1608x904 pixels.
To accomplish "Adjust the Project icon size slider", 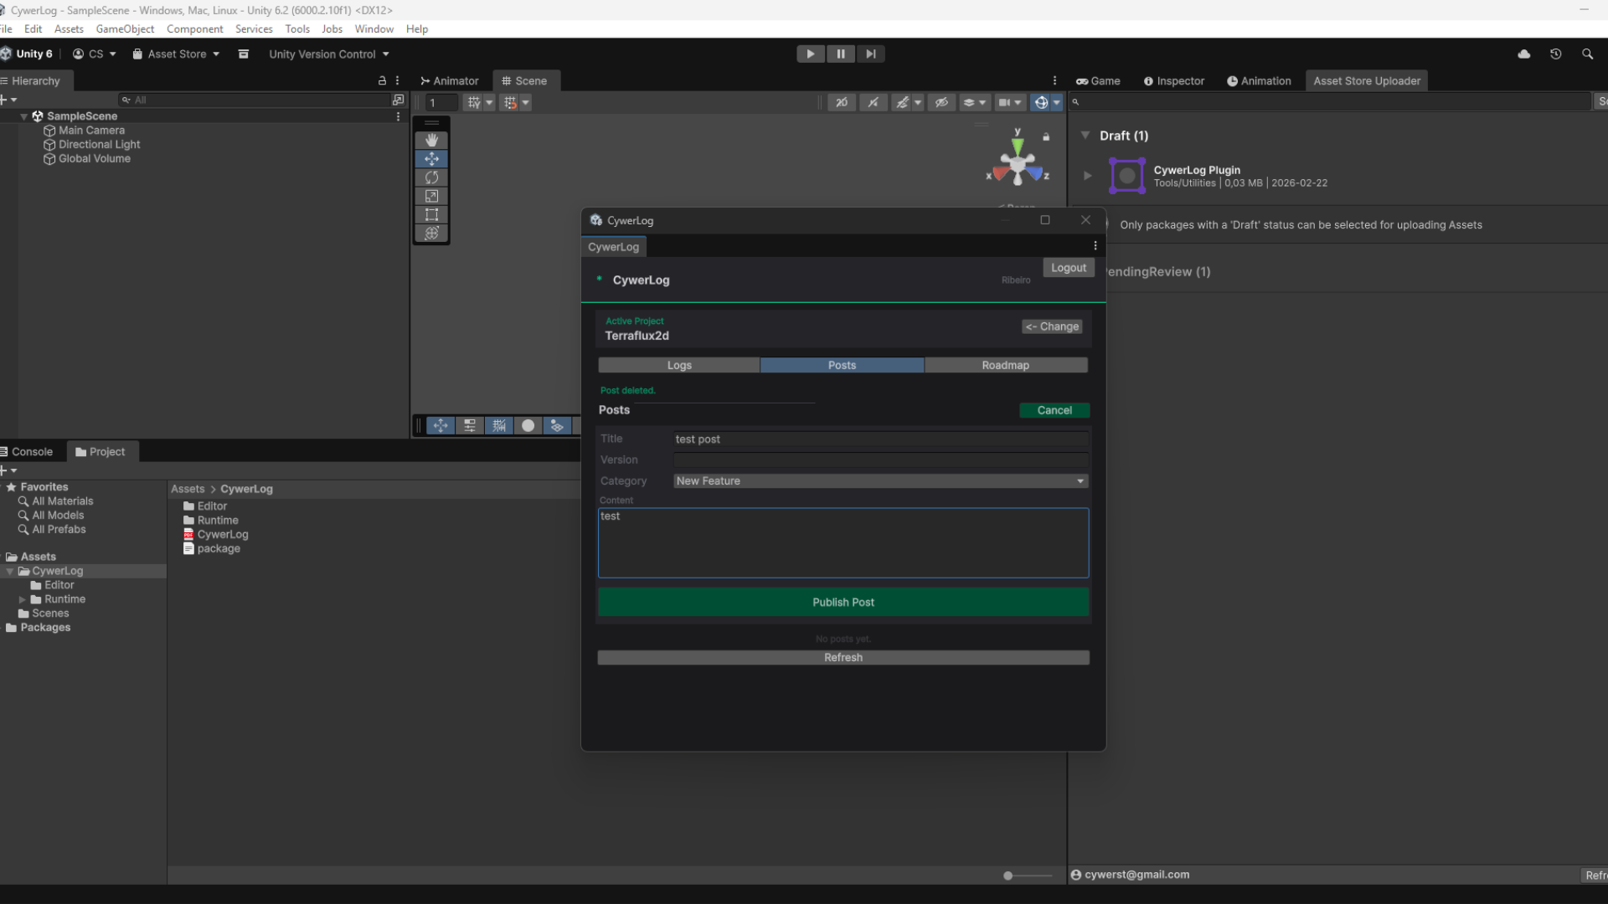I will point(1008,876).
